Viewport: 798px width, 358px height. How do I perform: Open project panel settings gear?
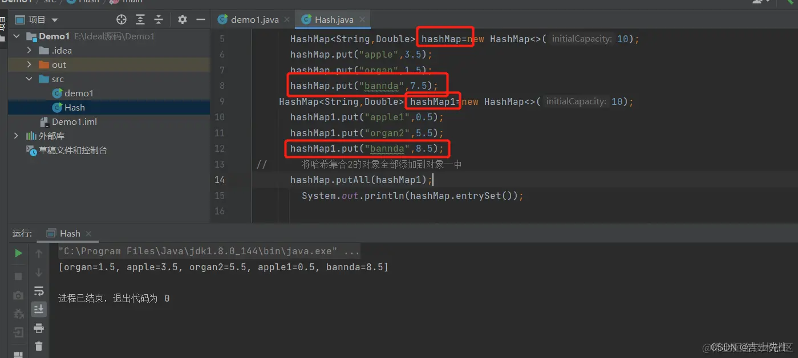tap(183, 19)
